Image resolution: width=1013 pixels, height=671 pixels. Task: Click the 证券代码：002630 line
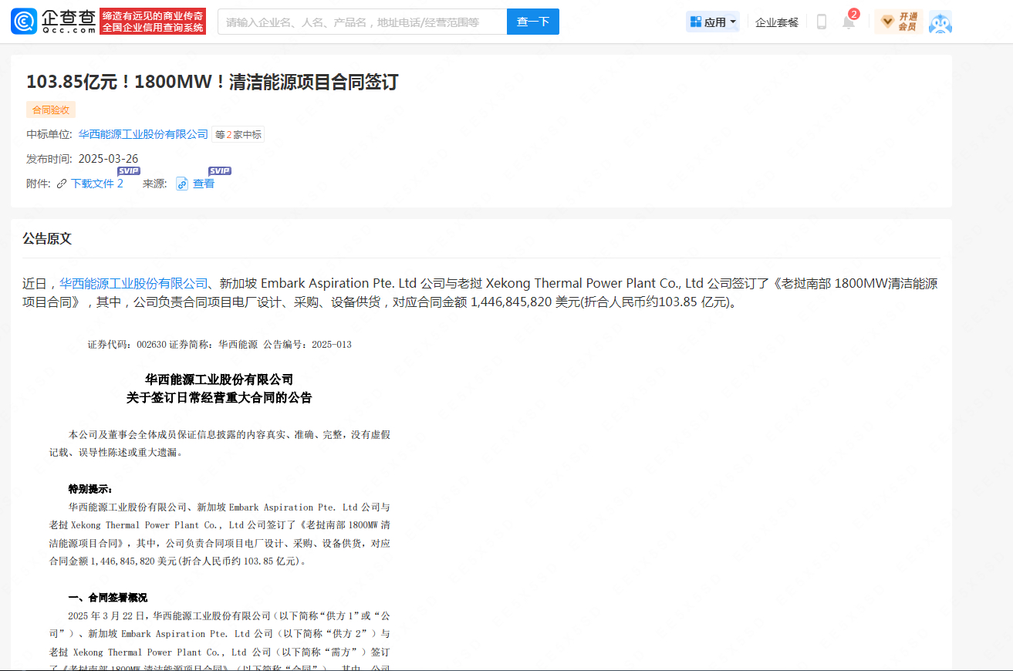219,345
